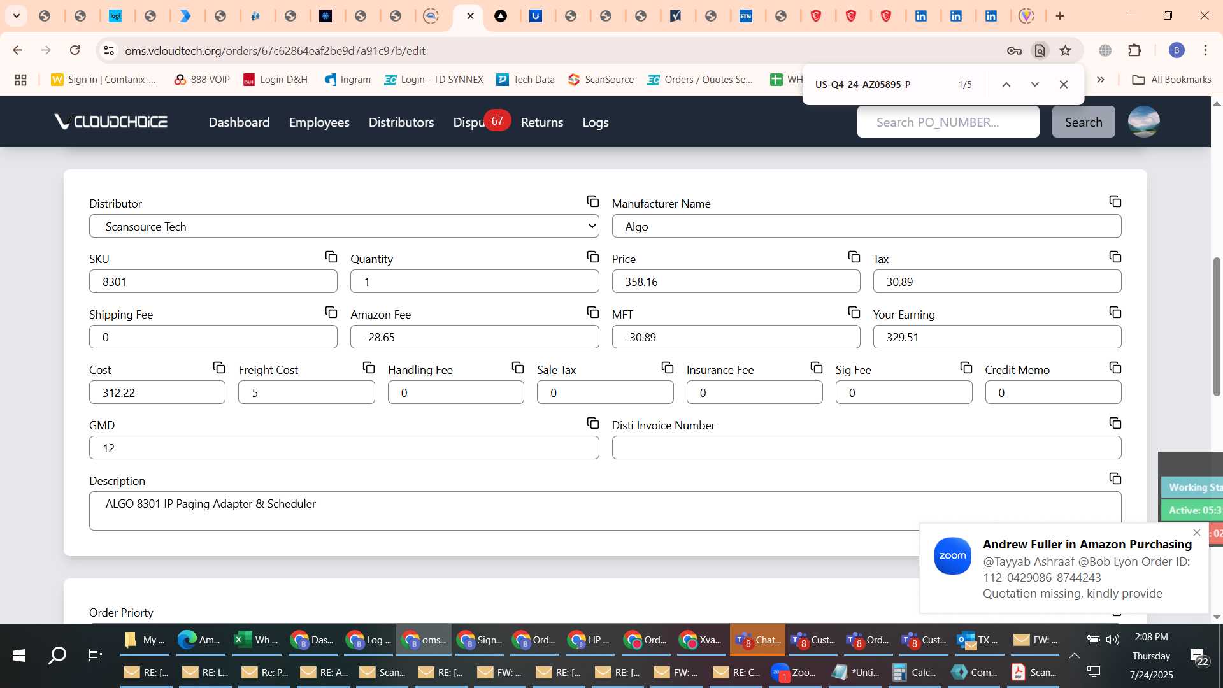
Task: Copy the Freight Cost value
Action: click(x=368, y=368)
